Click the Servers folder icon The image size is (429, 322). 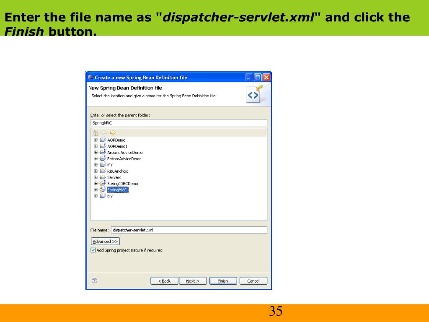[x=103, y=177]
